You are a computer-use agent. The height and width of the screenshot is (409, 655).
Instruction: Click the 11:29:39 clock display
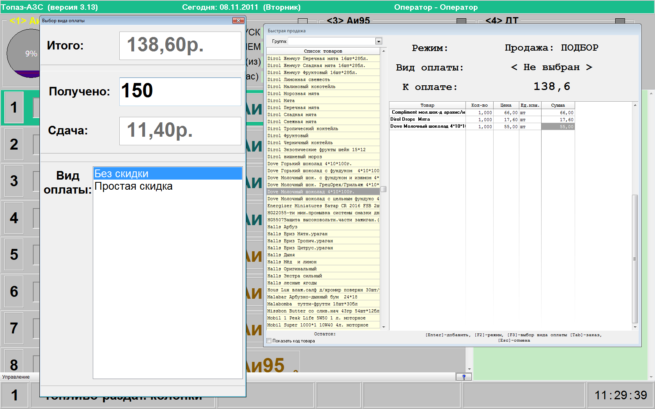point(621,395)
